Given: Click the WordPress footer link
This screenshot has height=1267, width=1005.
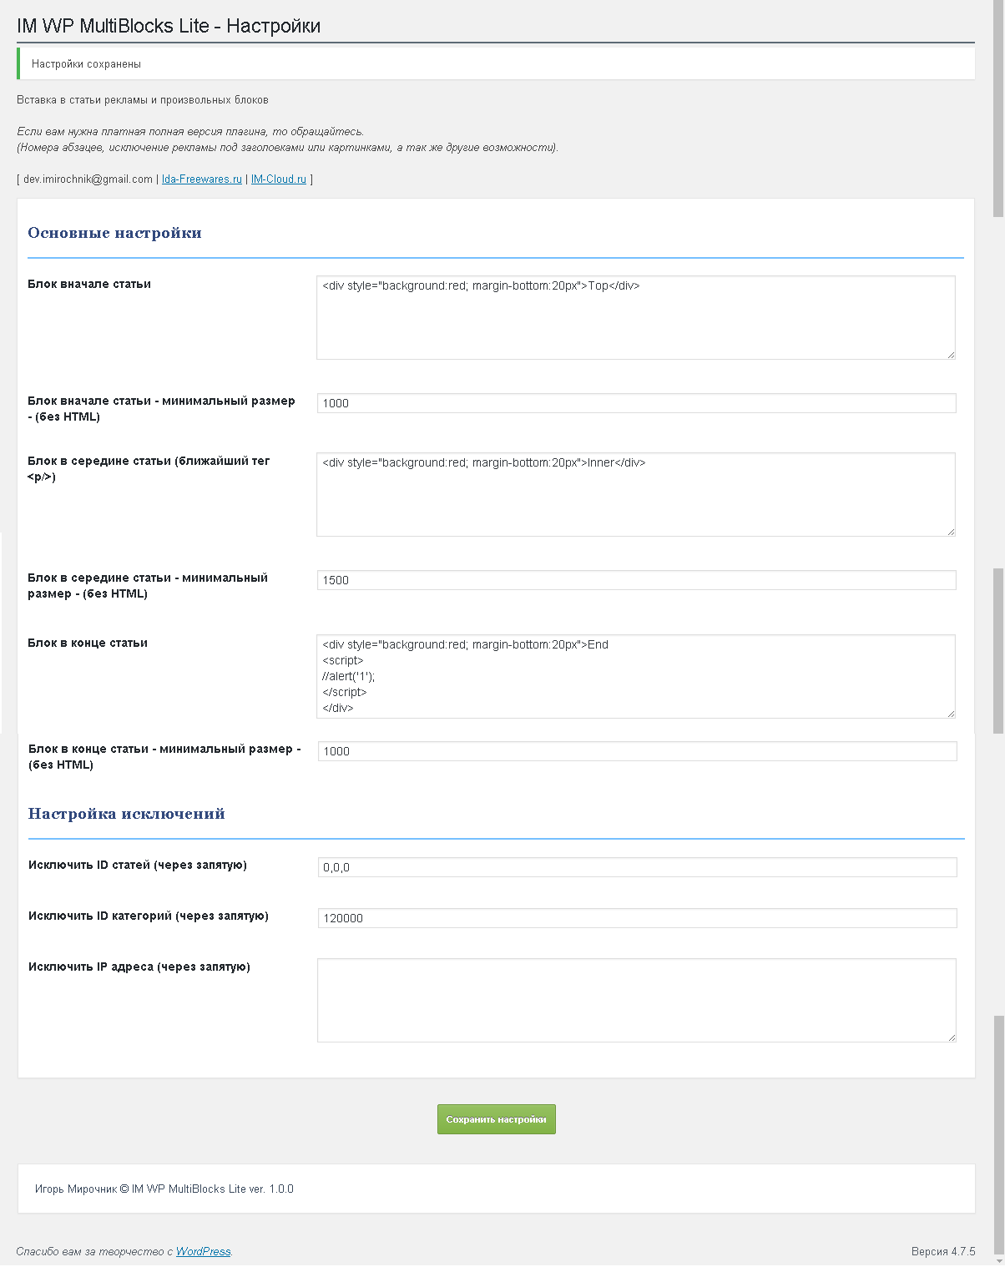Looking at the screenshot, I should pos(203,1251).
